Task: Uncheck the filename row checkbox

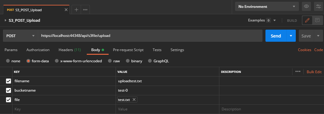Action: coord(8,81)
